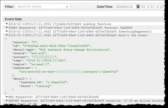Image resolution: width=168 pixels, height=108 pixels.
Task: Click the minute field showing 17
Action: coord(153,7)
